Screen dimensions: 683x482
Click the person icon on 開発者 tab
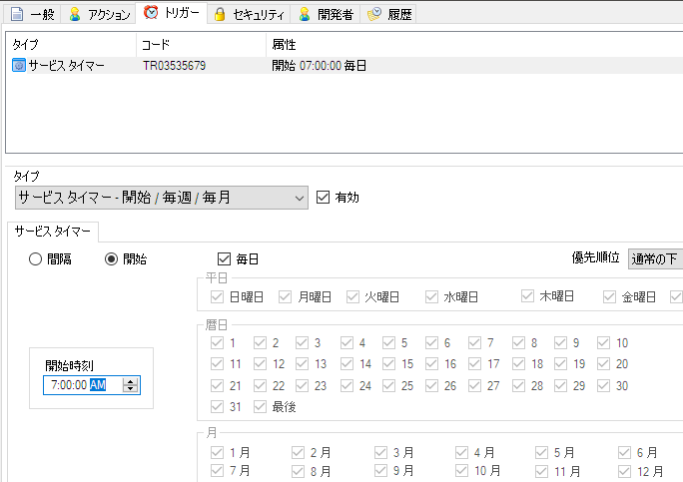[x=305, y=14]
